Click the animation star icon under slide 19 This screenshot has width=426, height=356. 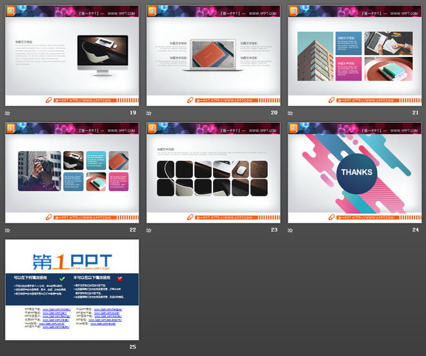(x=8, y=113)
